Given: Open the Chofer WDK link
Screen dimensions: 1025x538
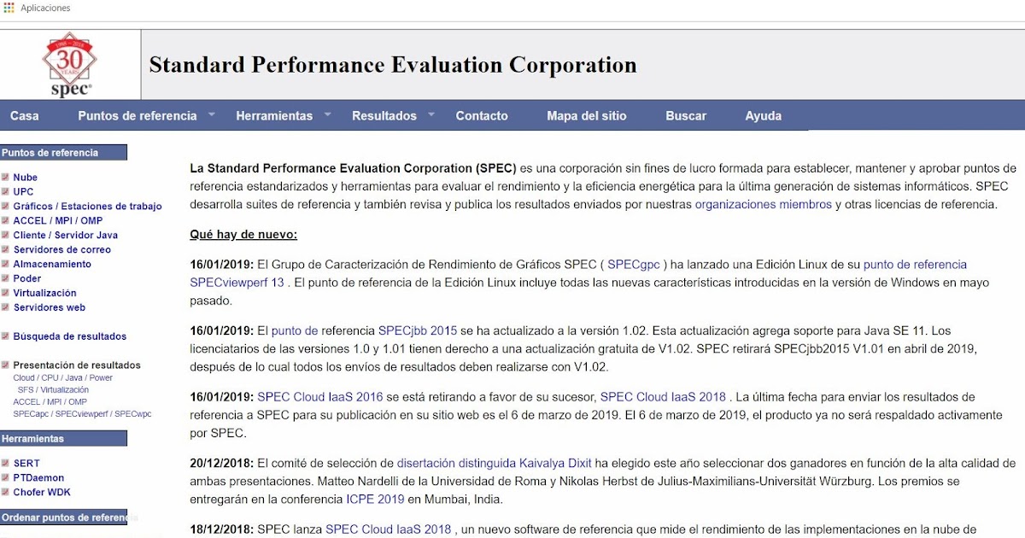Looking at the screenshot, I should [42, 493].
